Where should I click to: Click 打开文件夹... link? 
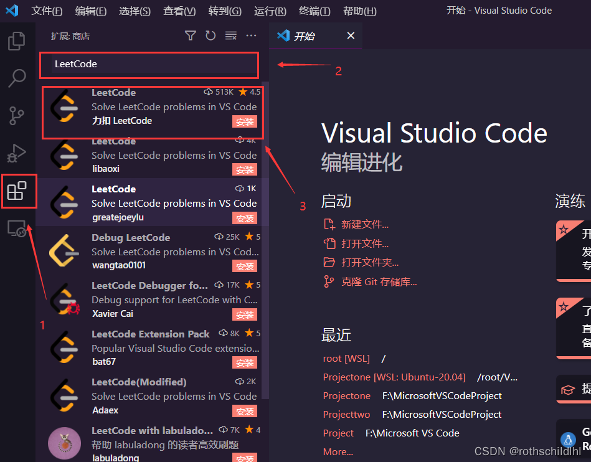[x=370, y=263]
